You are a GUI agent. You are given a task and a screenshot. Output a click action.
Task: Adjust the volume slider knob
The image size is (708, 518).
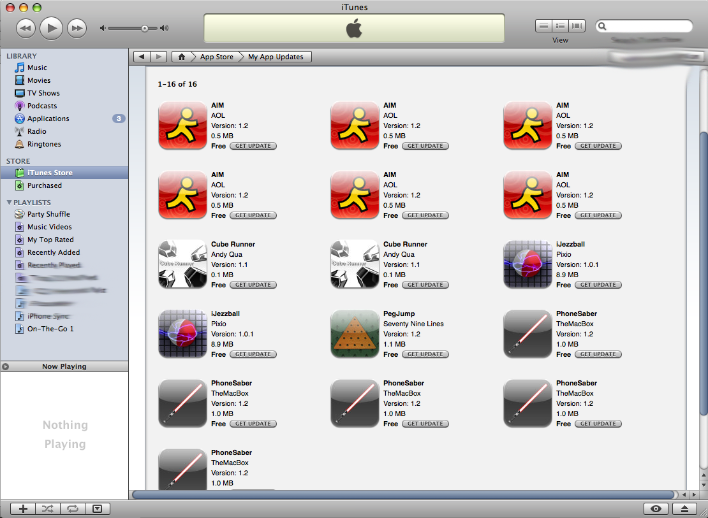[145, 29]
